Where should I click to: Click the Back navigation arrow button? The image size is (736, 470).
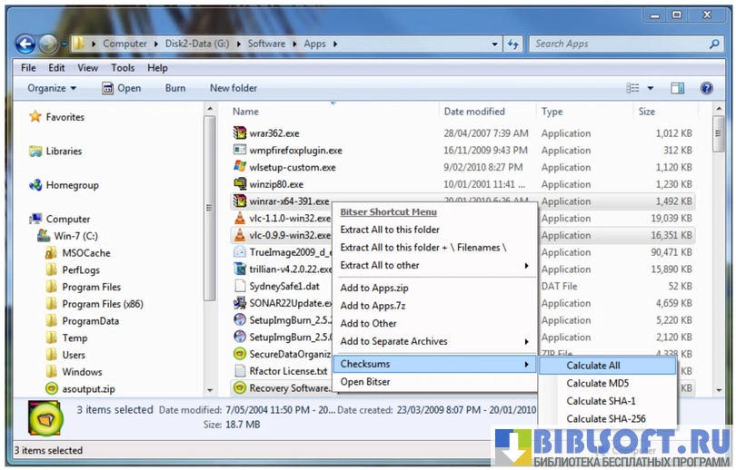coord(25,44)
